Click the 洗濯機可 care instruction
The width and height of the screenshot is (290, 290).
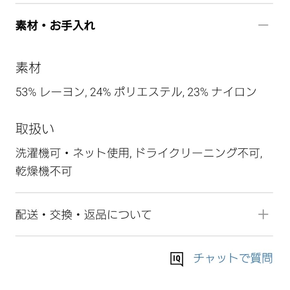click(38, 153)
